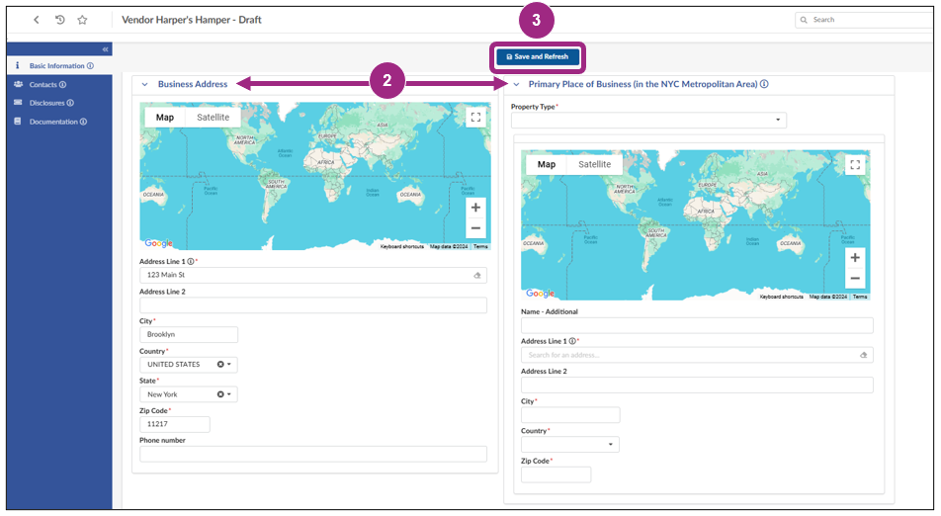Switch Business Address map to Satellite view
Viewport: 941px width, 516px height.
click(213, 117)
